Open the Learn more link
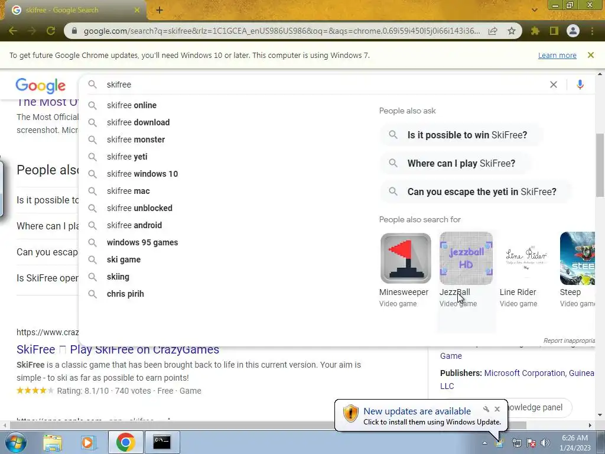The image size is (605, 454). 557,55
